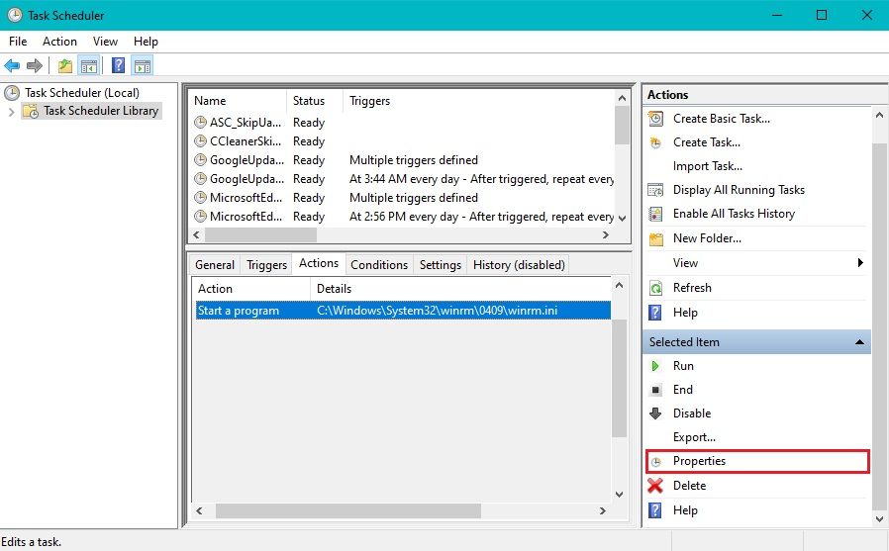
Task: Click the red Delete X icon
Action: click(655, 486)
